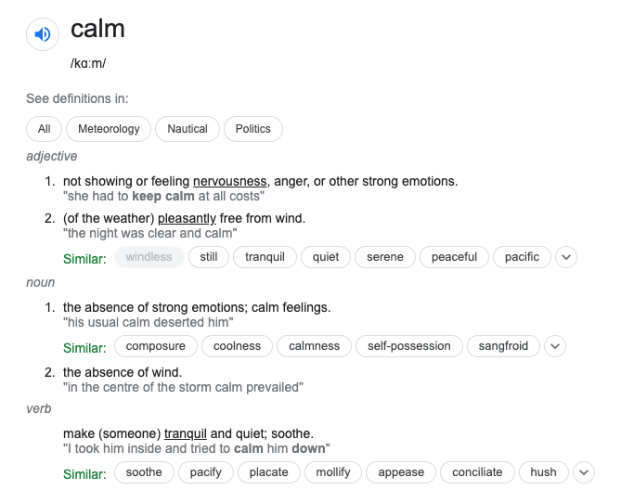634x490 pixels.
Task: Open the nervousness word link
Action: pos(230,181)
